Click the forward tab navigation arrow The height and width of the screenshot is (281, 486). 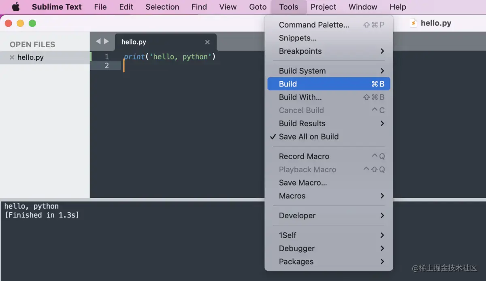(107, 41)
